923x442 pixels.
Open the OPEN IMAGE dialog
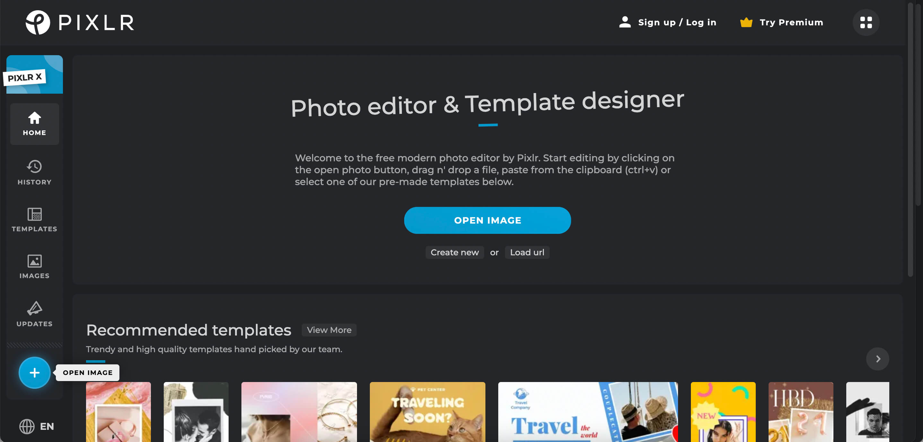coord(487,220)
